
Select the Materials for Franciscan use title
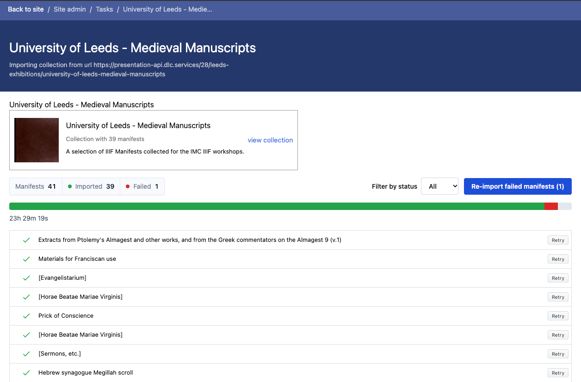point(77,259)
